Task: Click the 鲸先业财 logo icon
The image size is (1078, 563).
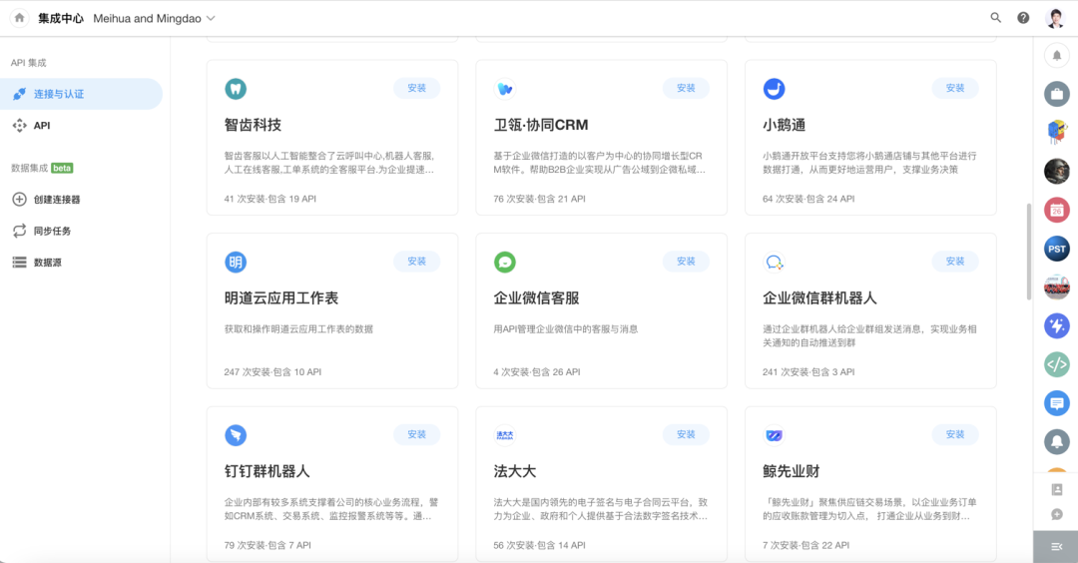Action: [x=775, y=435]
